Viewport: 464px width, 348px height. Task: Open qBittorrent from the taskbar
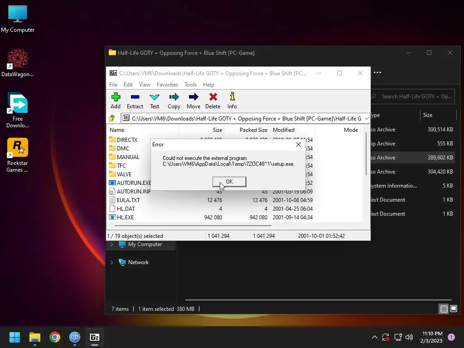pos(75,337)
